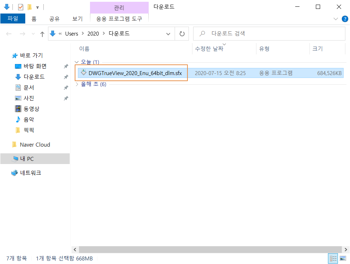This screenshot has height=264, width=350.
Task: Open 문서 in the navigation pane
Action: click(x=29, y=88)
